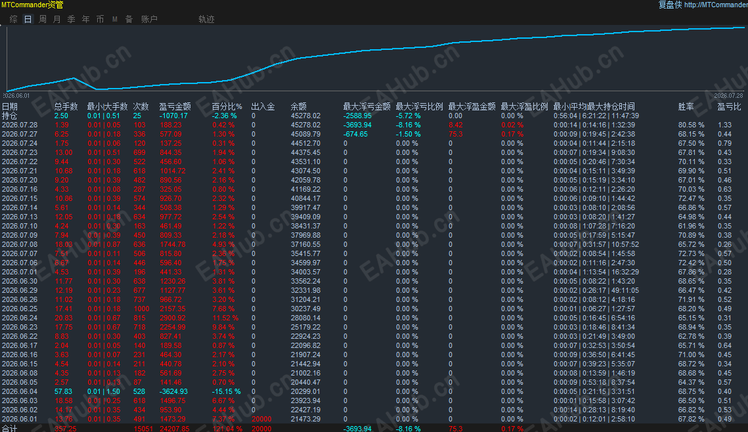Click the 百分比% column header
The image size is (748, 432).
tap(227, 106)
